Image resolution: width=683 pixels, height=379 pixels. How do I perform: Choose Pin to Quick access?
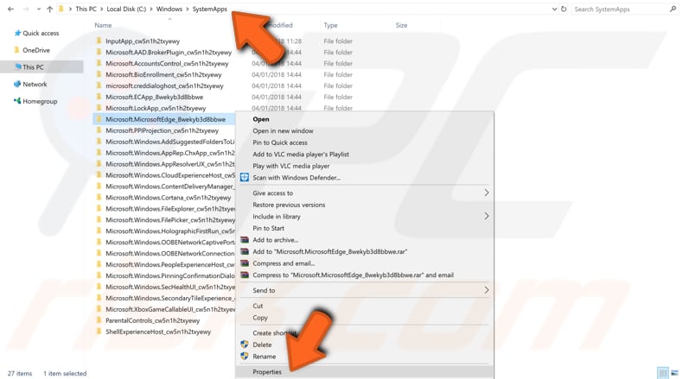[279, 142]
